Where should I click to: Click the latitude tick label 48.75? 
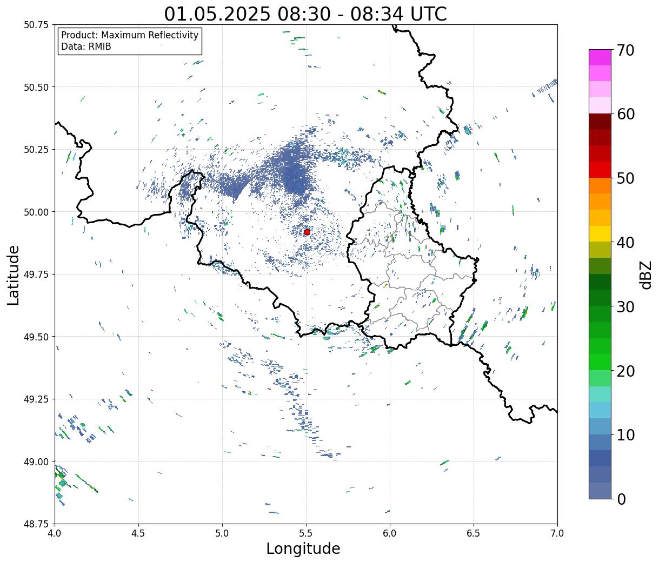[x=36, y=524]
